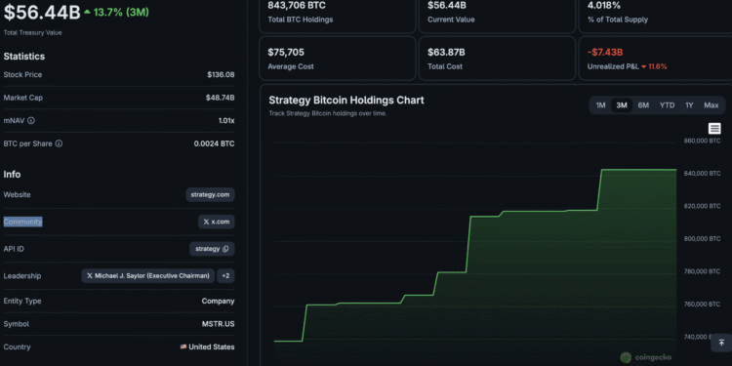732x366 pixels.
Task: Select the 1Y chart range
Action: click(689, 105)
